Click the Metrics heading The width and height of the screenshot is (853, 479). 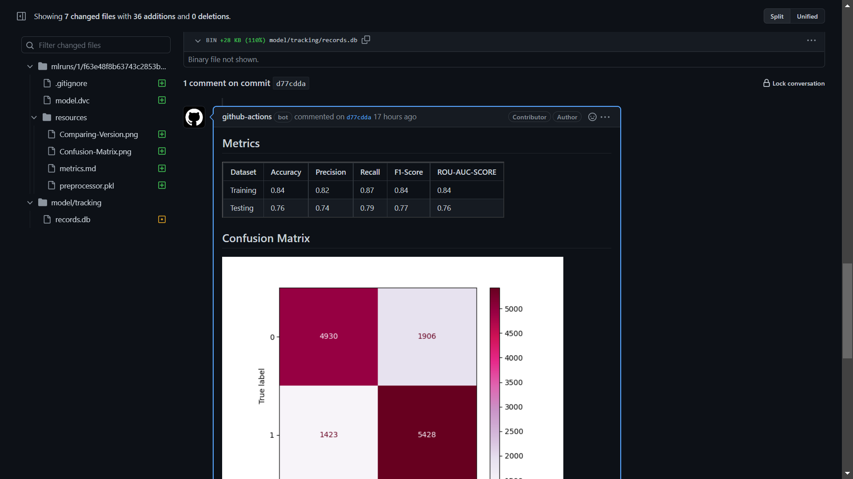[241, 143]
